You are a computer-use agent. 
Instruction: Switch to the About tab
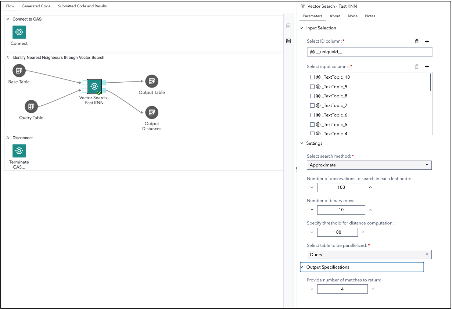pos(335,16)
